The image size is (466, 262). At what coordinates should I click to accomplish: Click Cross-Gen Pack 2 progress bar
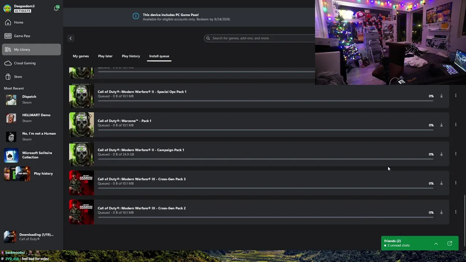tap(265, 217)
